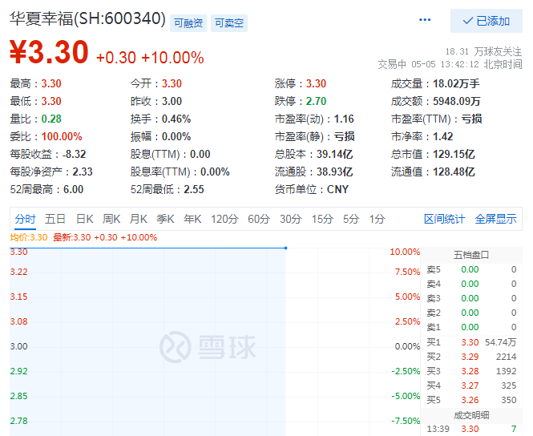
Task: Click the 均价:3.30 label above the chart
Action: (x=29, y=237)
